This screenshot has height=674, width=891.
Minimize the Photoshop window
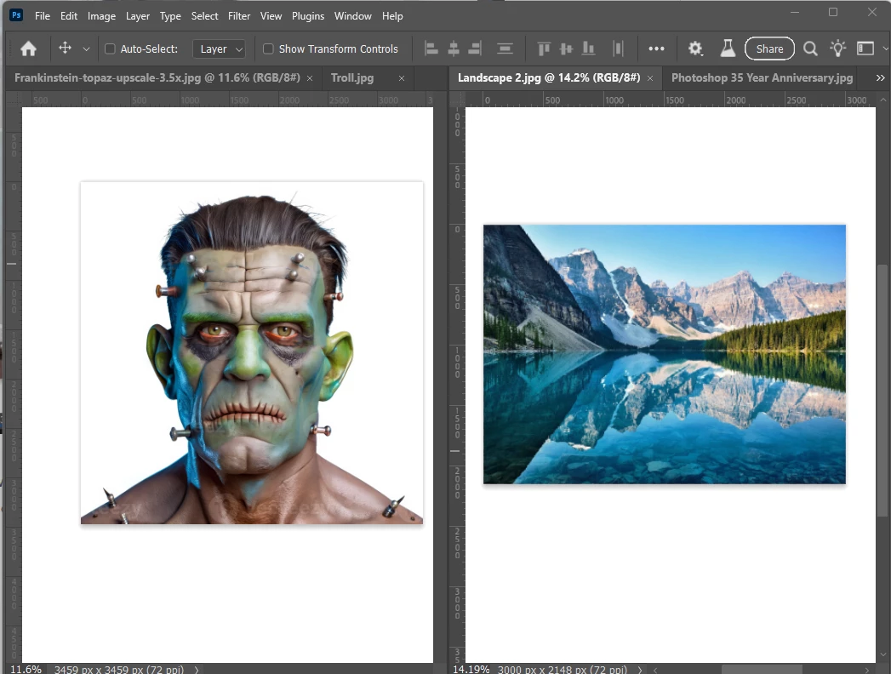coord(795,12)
